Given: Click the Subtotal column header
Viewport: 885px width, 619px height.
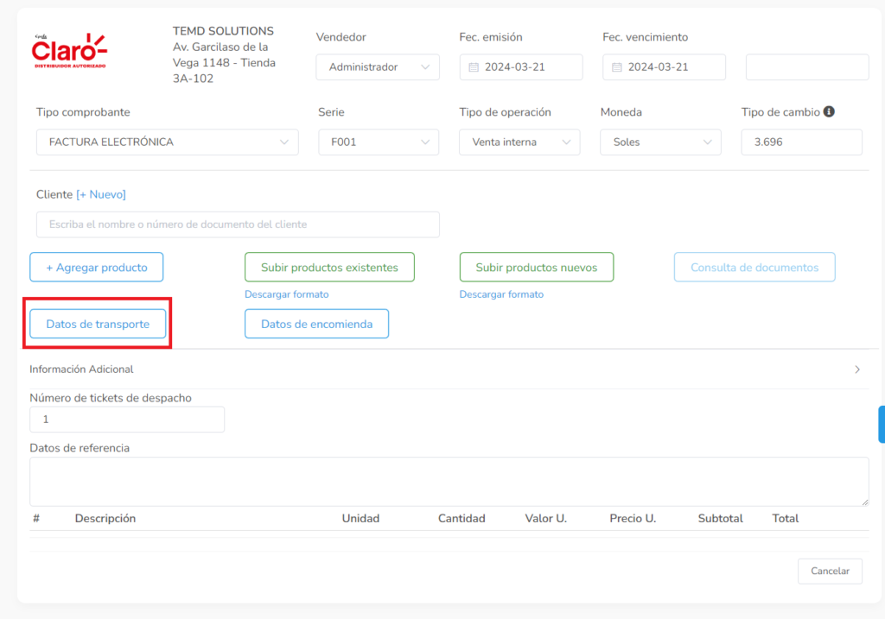Looking at the screenshot, I should coord(720,519).
